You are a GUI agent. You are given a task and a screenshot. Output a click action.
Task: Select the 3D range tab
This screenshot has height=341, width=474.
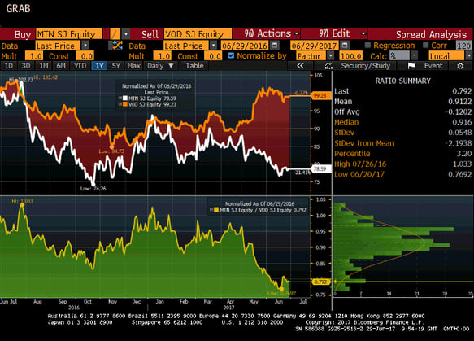tap(26, 66)
